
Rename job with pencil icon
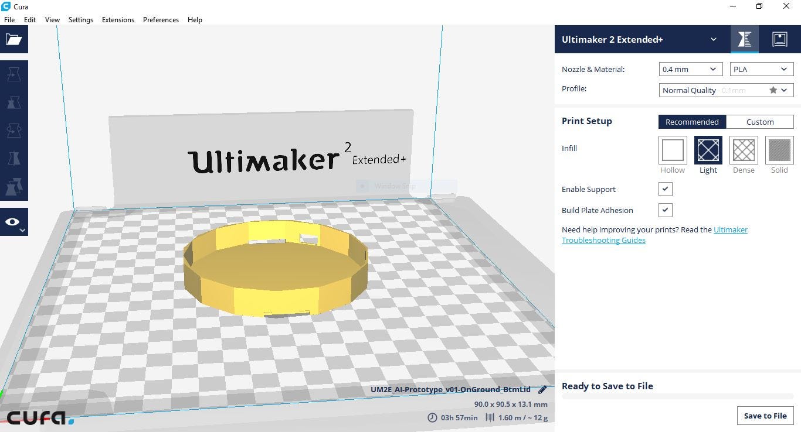point(542,389)
